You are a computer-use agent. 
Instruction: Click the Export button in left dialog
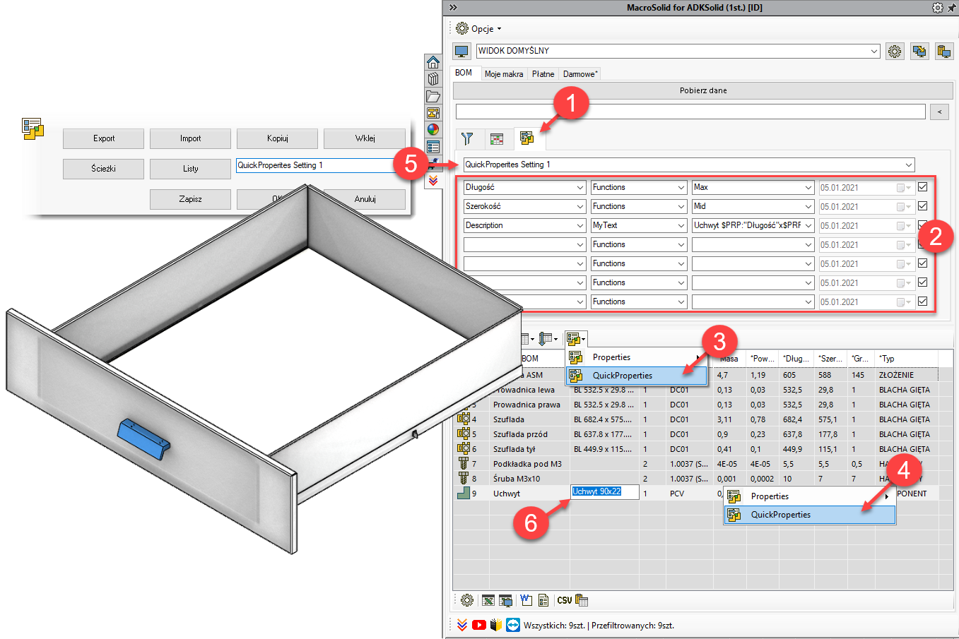[x=103, y=138]
